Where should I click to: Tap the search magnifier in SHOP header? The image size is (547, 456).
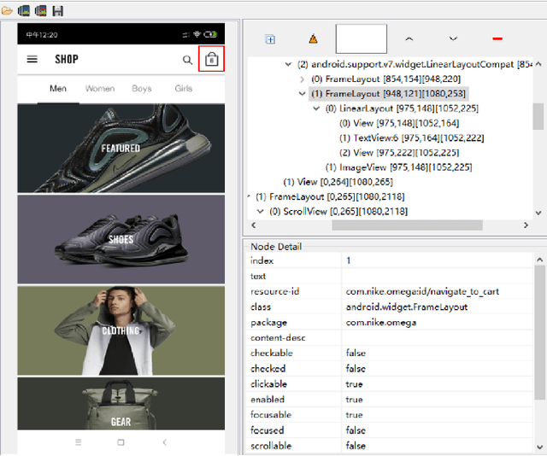(187, 60)
